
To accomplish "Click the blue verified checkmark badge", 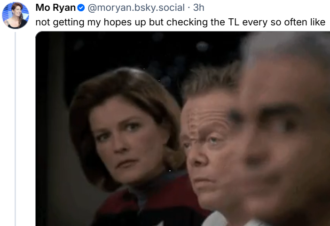I will click(81, 8).
